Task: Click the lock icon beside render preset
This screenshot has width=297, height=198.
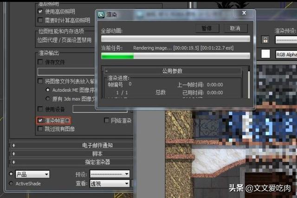Action: [265, 40]
